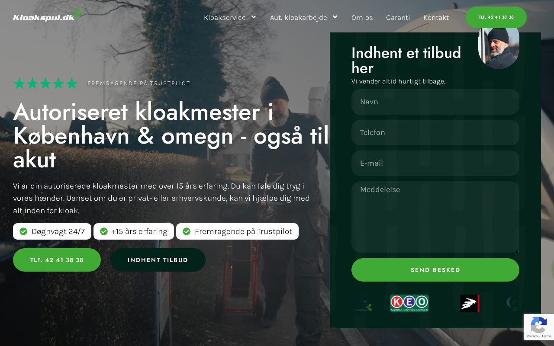Click the checkmark beside Fremragende på Trustpilot badge
554x346 pixels.
tap(187, 231)
